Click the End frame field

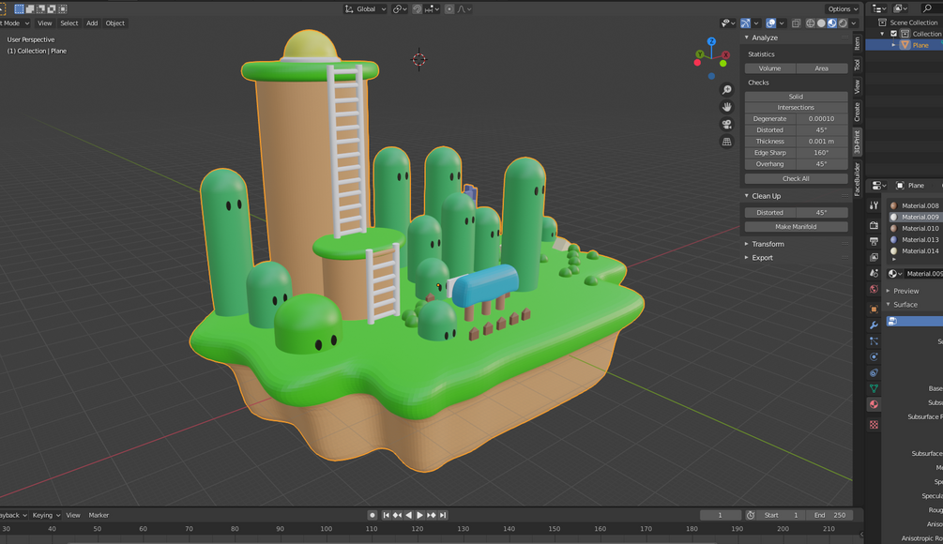830,515
